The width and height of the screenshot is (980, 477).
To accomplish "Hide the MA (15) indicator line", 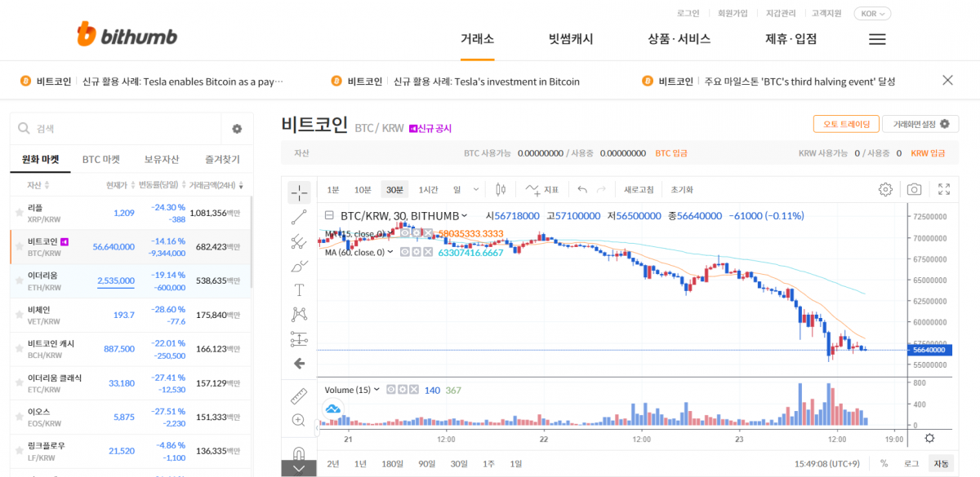I will point(405,233).
